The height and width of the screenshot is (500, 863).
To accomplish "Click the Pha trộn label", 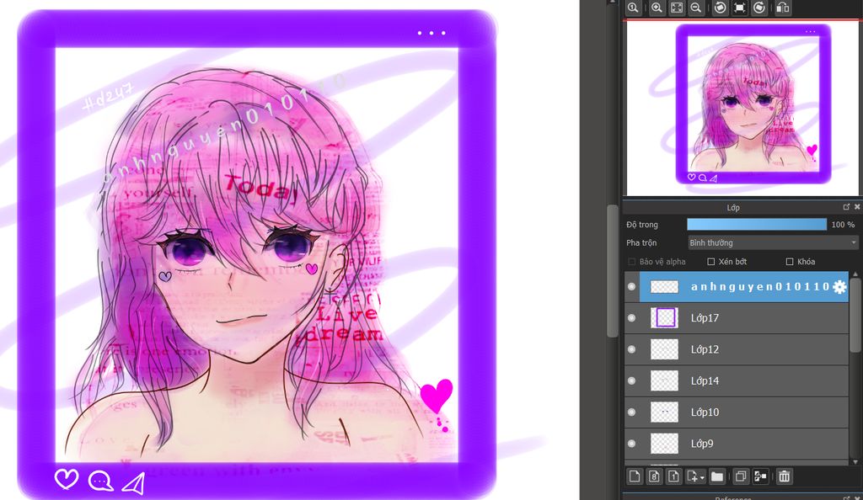I will coord(641,242).
